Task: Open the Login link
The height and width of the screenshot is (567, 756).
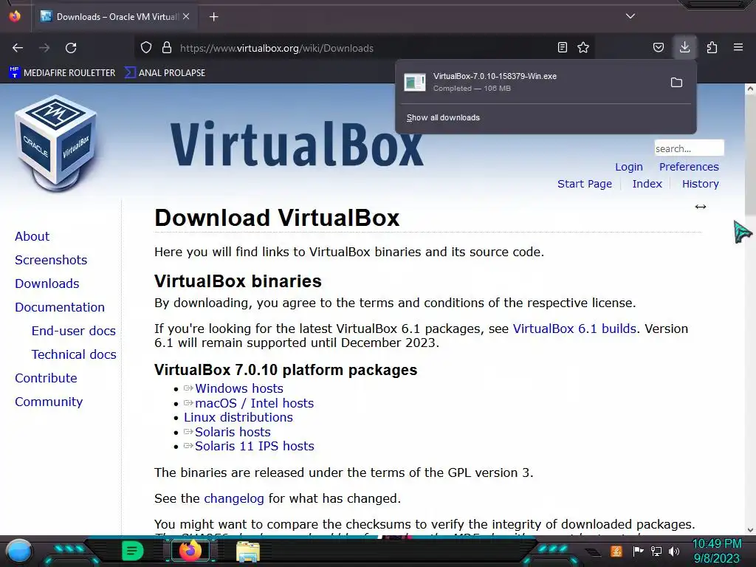Action: [629, 167]
